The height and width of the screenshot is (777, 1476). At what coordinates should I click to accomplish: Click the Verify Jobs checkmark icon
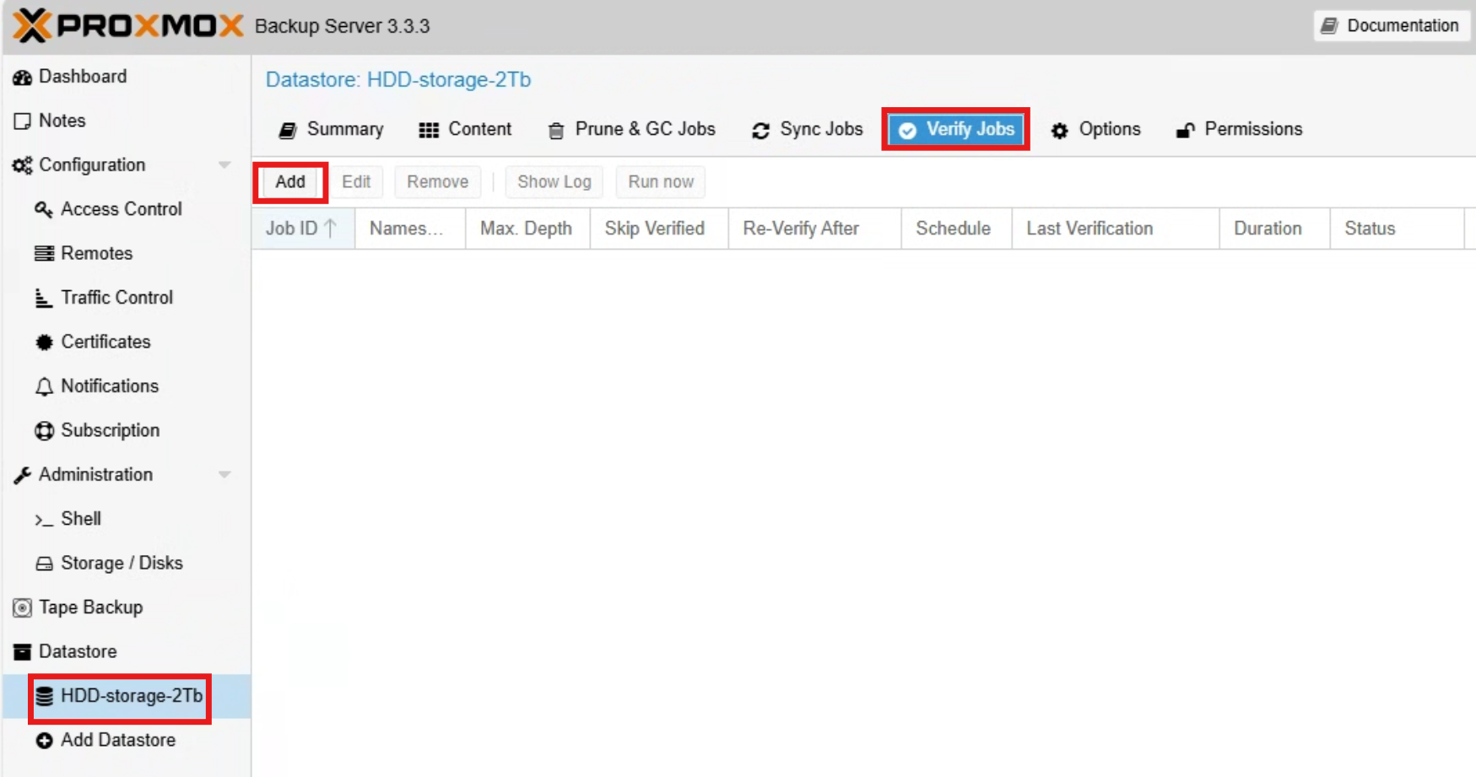(907, 130)
